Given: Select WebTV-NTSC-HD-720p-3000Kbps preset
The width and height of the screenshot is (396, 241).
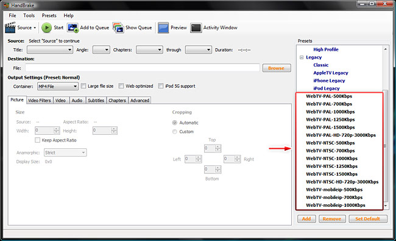Looking at the screenshot, I should [342, 182].
